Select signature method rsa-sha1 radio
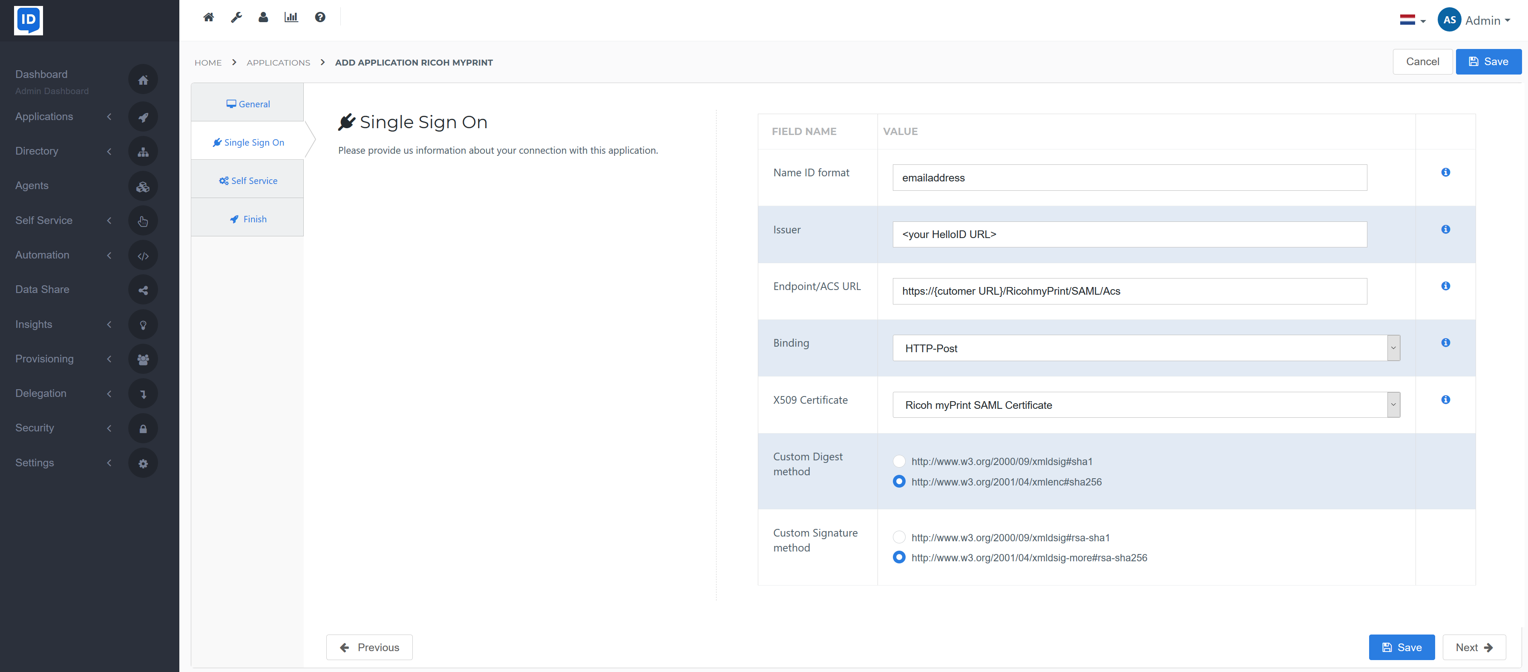This screenshot has width=1528, height=672. coord(899,537)
